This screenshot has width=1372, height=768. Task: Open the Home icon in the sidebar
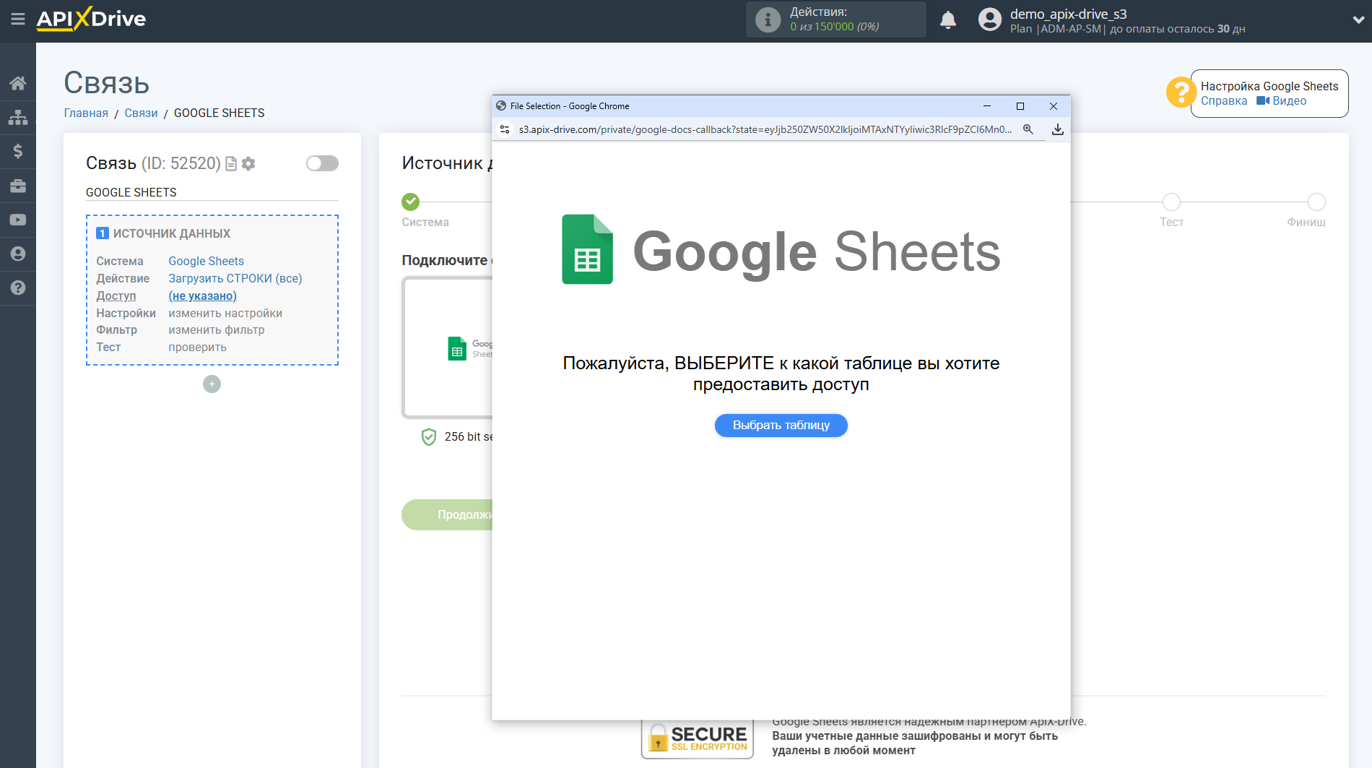pos(18,82)
